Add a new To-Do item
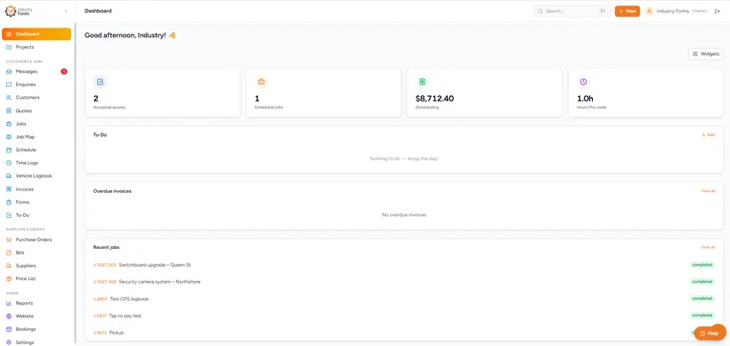 click(708, 135)
